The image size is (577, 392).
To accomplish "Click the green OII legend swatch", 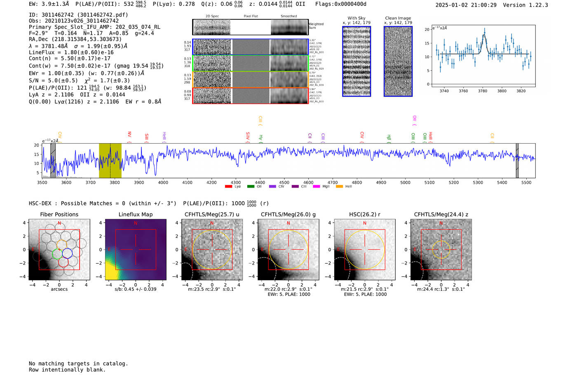I will click(251, 187).
